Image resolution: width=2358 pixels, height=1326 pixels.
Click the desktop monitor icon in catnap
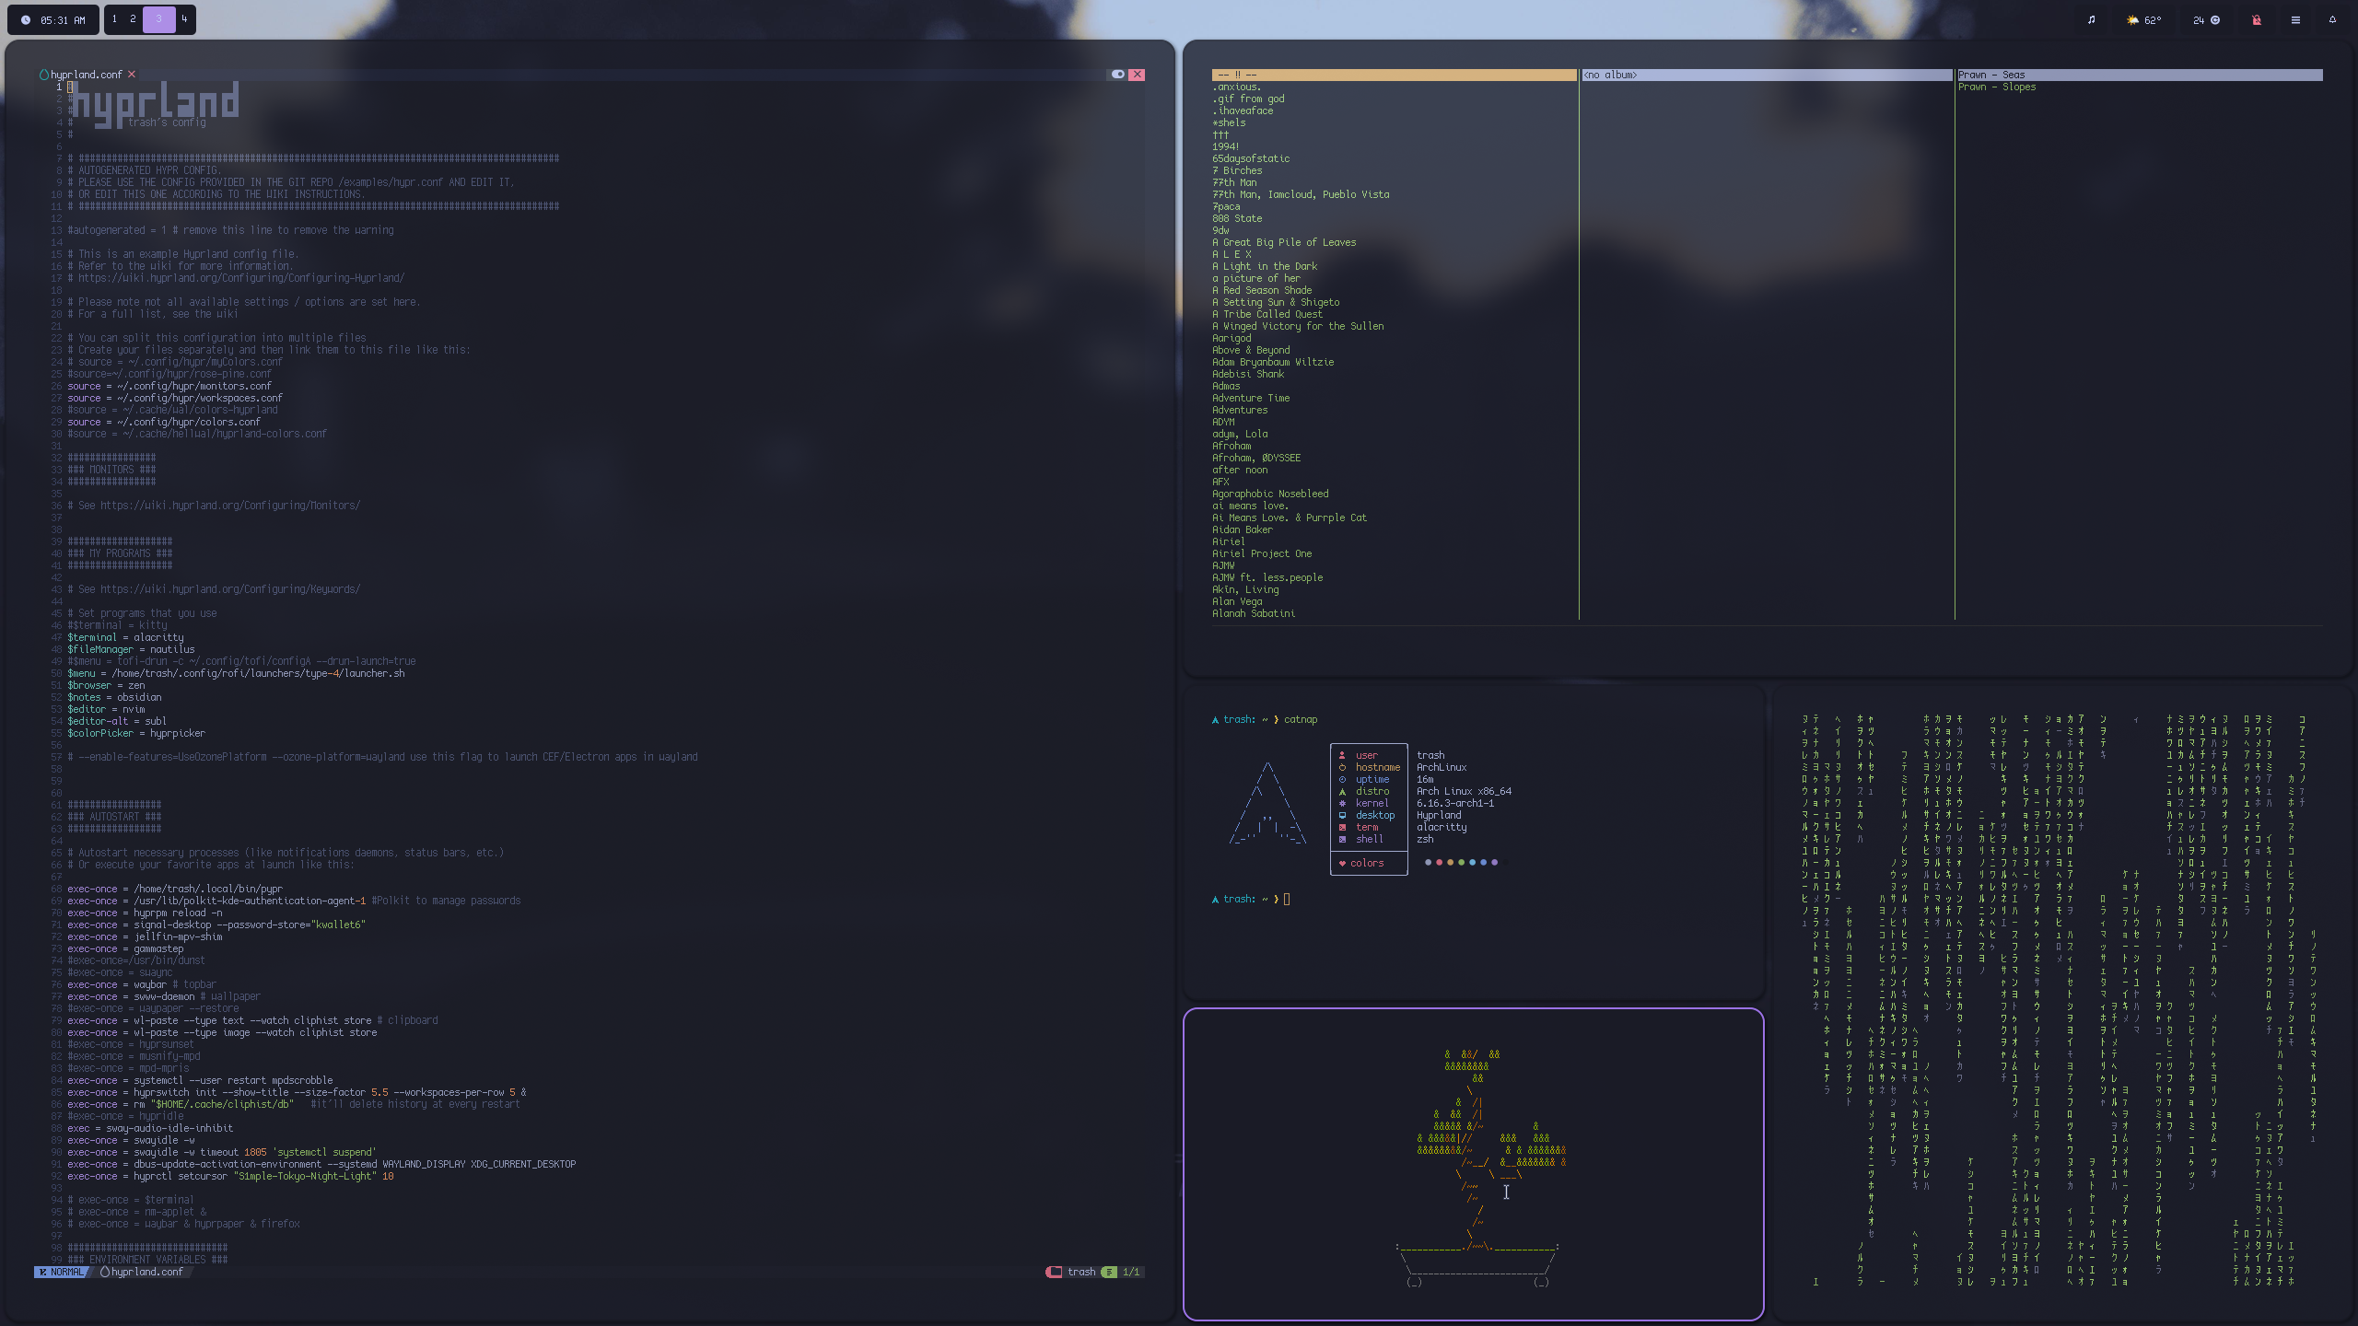click(1342, 815)
